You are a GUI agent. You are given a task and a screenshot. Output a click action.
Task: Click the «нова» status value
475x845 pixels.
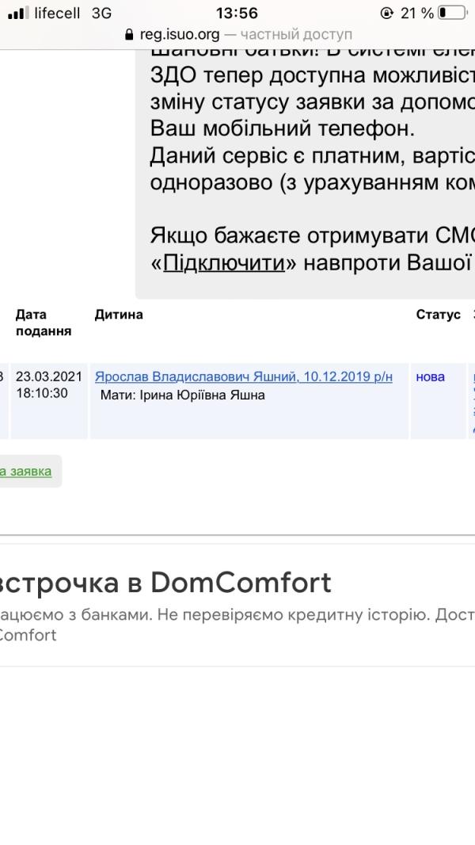[x=431, y=377]
